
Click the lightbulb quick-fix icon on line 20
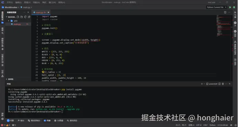[43, 72]
